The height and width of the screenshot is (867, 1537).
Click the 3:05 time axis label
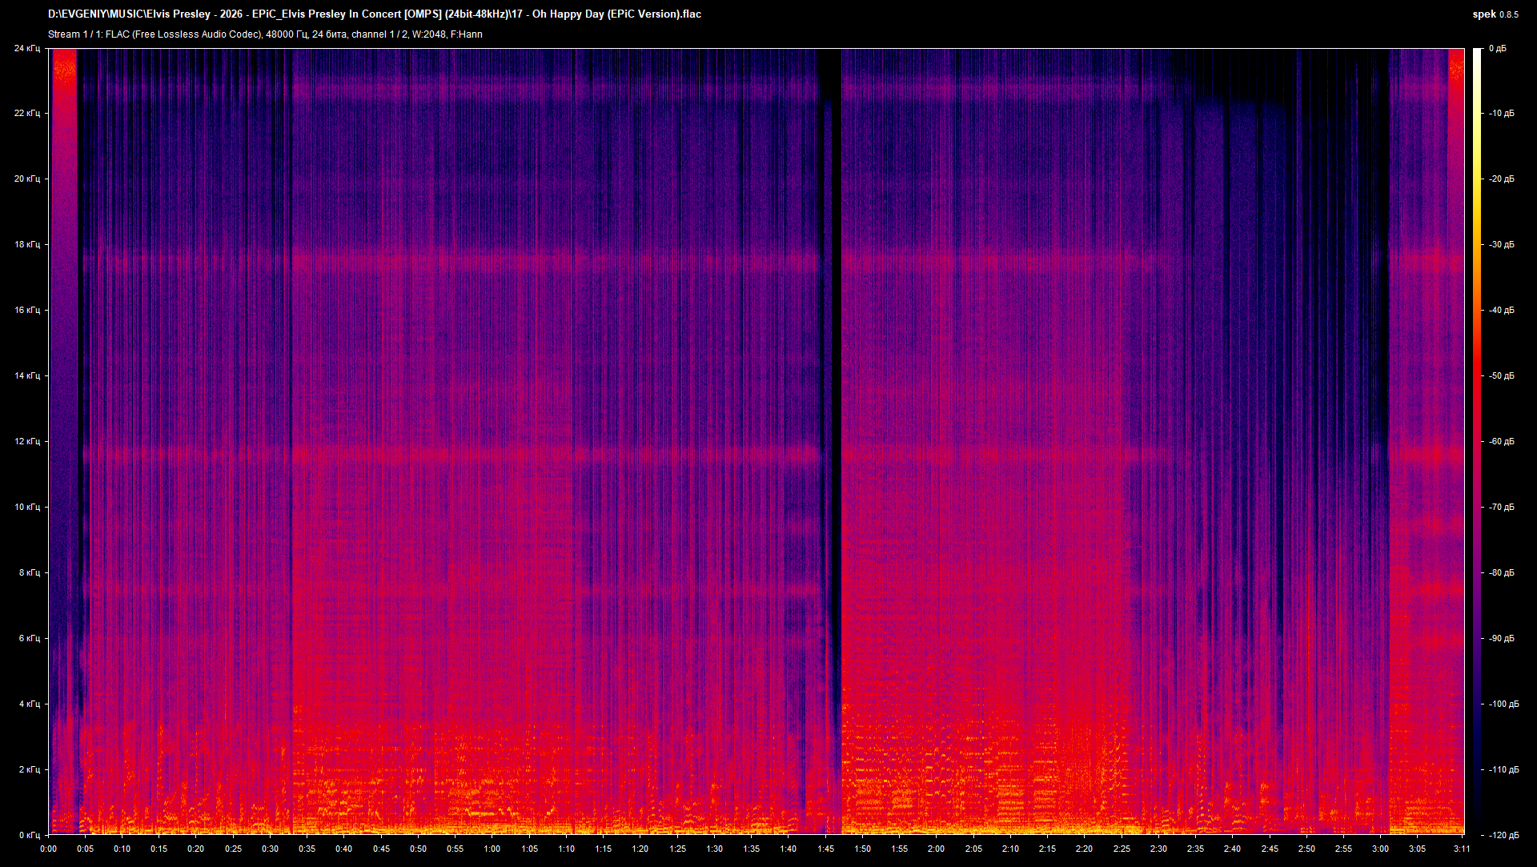point(1417,849)
